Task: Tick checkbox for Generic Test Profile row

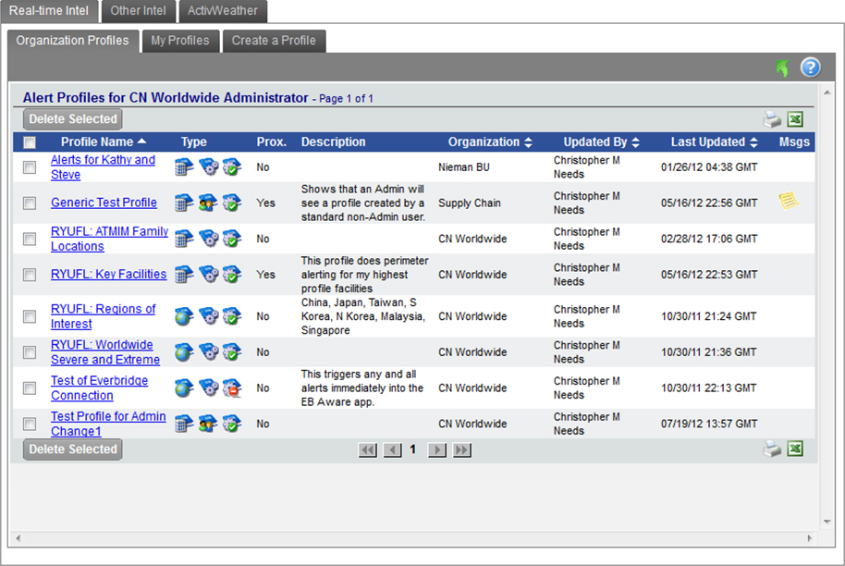Action: click(30, 203)
